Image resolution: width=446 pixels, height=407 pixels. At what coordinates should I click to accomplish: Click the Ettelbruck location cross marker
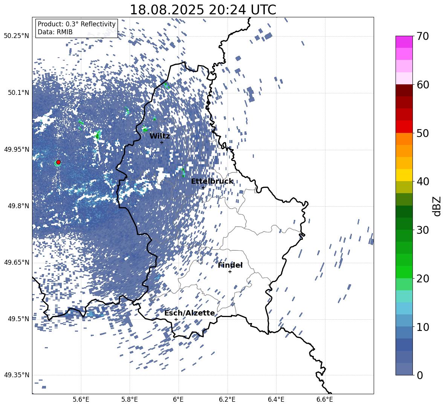pyautogui.click(x=203, y=187)
